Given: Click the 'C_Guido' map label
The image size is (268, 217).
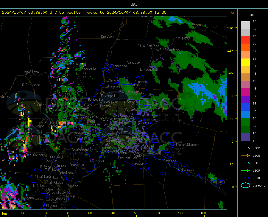Looking at the screenshot, I should pyautogui.click(x=40, y=105).
